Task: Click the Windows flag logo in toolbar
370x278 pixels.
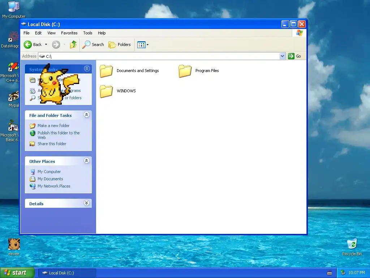Action: pyautogui.click(x=299, y=33)
